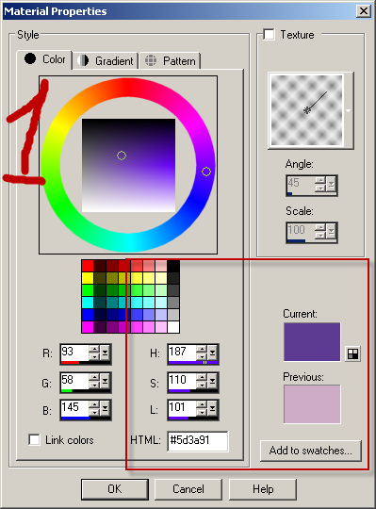376x509 pixels.
Task: Select the pure red basic color swatch
Action: (88, 266)
